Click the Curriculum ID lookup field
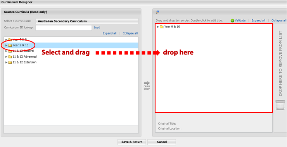Viewport: 287px width, 147px height. [64, 28]
